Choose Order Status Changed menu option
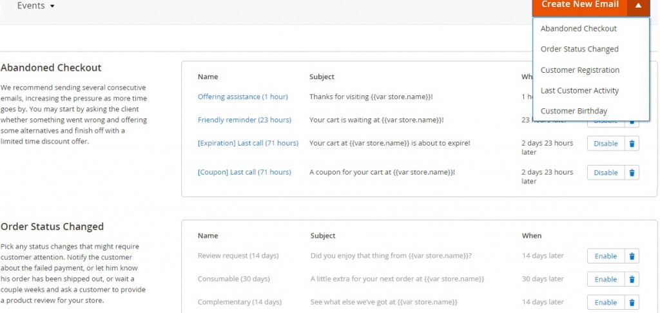Viewport: 660px width, 313px height. [579, 49]
